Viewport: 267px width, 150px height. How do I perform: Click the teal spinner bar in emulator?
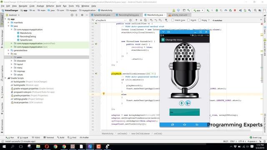tap(184, 112)
